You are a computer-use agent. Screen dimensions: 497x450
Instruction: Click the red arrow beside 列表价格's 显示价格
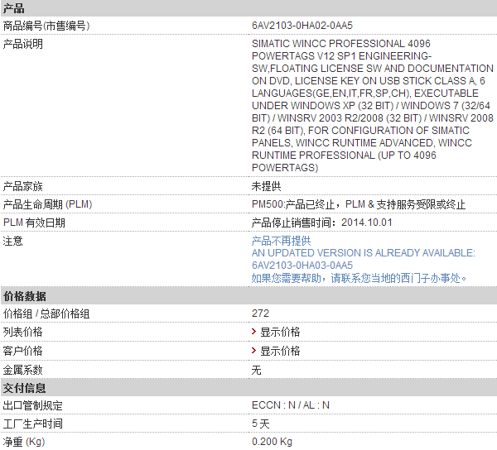pyautogui.click(x=254, y=332)
